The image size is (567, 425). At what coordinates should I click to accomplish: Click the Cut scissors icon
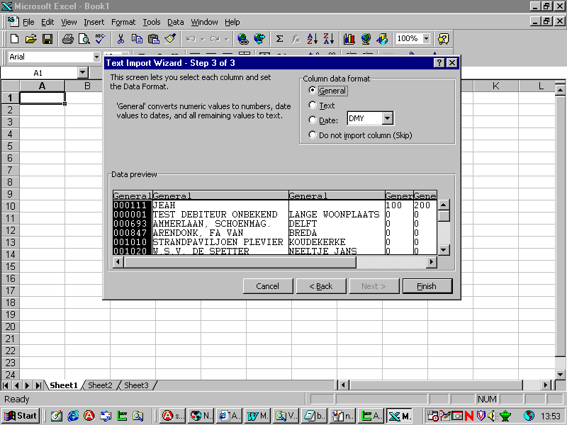coord(120,39)
